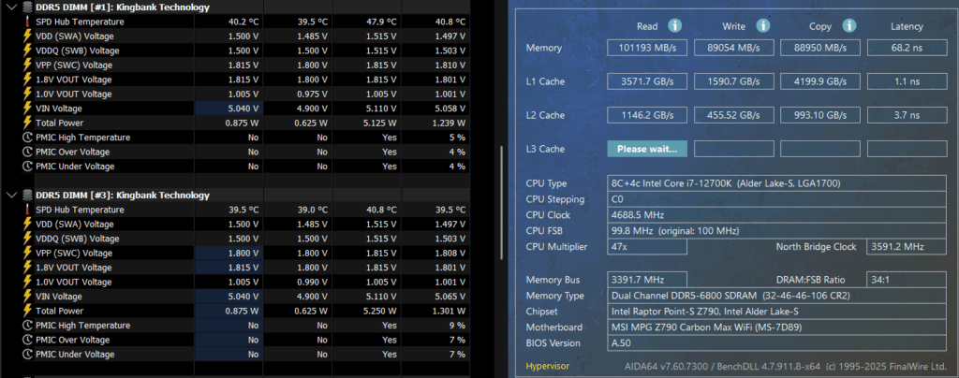Viewport: 959px width, 378px height.
Task: Open the Read info icon in AIDA64
Action: (674, 25)
